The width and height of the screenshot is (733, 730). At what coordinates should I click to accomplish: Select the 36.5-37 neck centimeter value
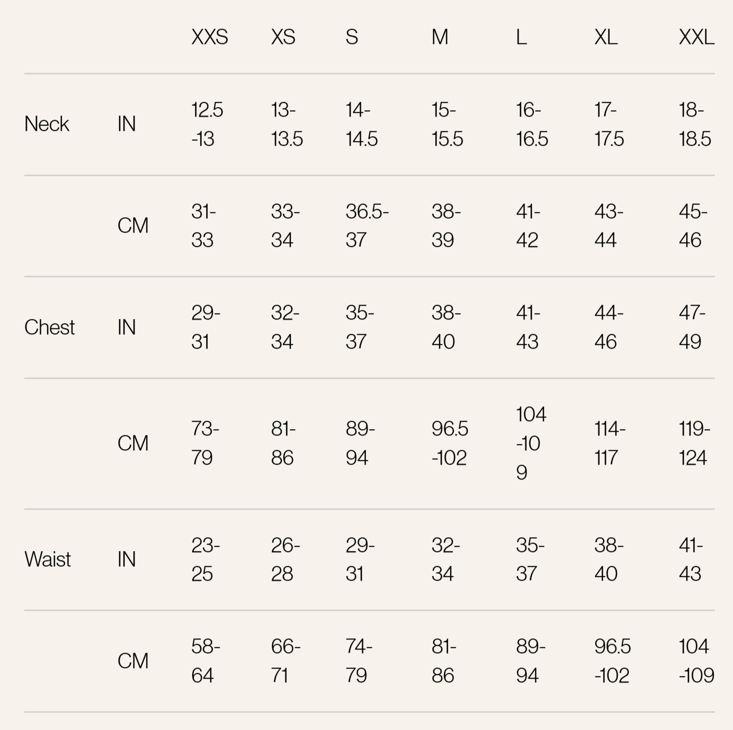366,226
